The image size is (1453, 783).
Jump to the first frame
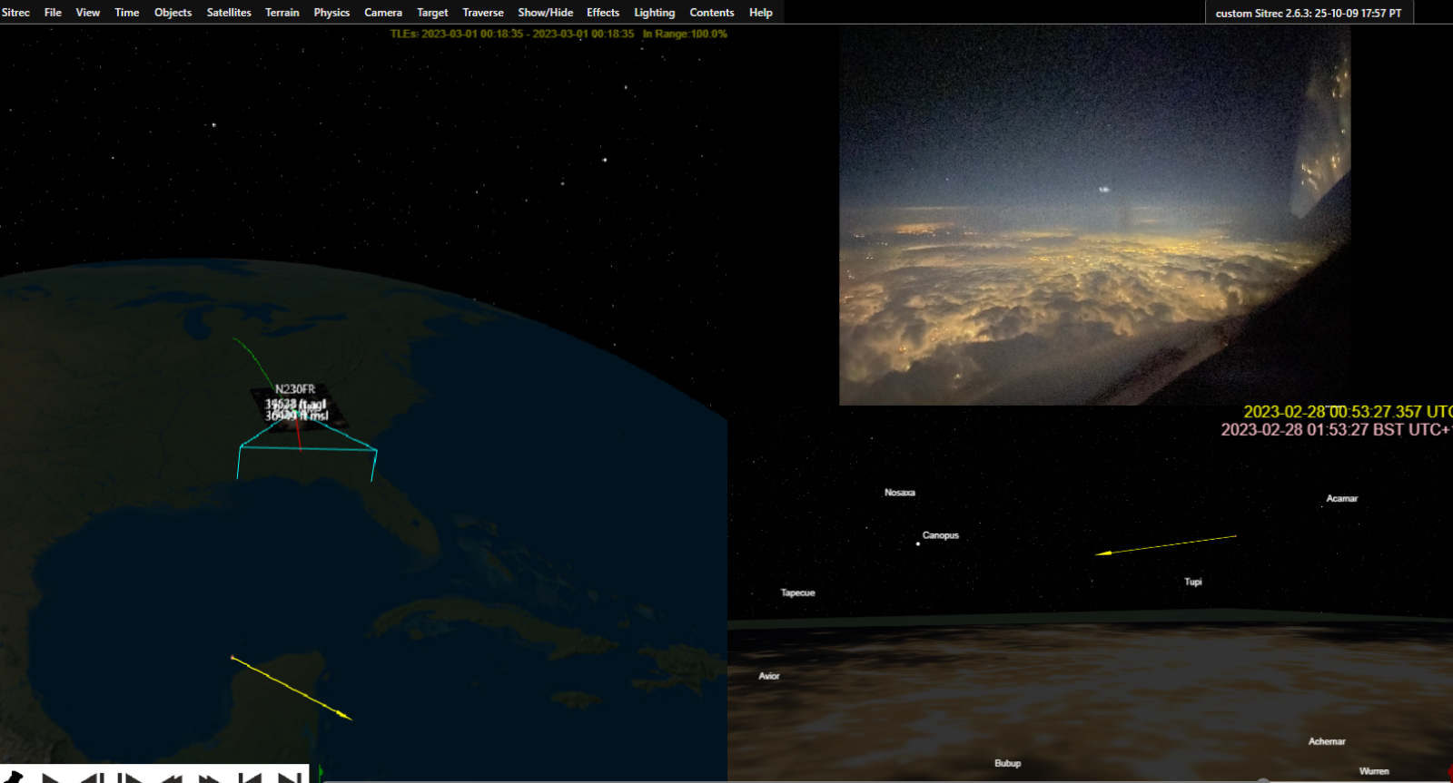[250, 778]
